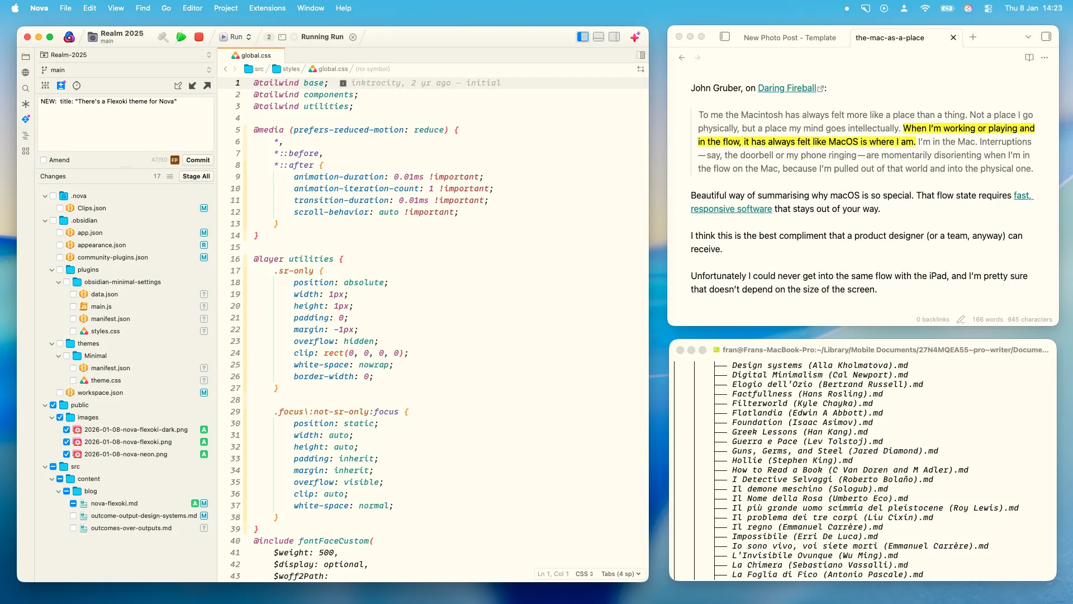Toggle reading view book icon in Obsidian
This screenshot has height=604, width=1073.
click(x=1029, y=58)
